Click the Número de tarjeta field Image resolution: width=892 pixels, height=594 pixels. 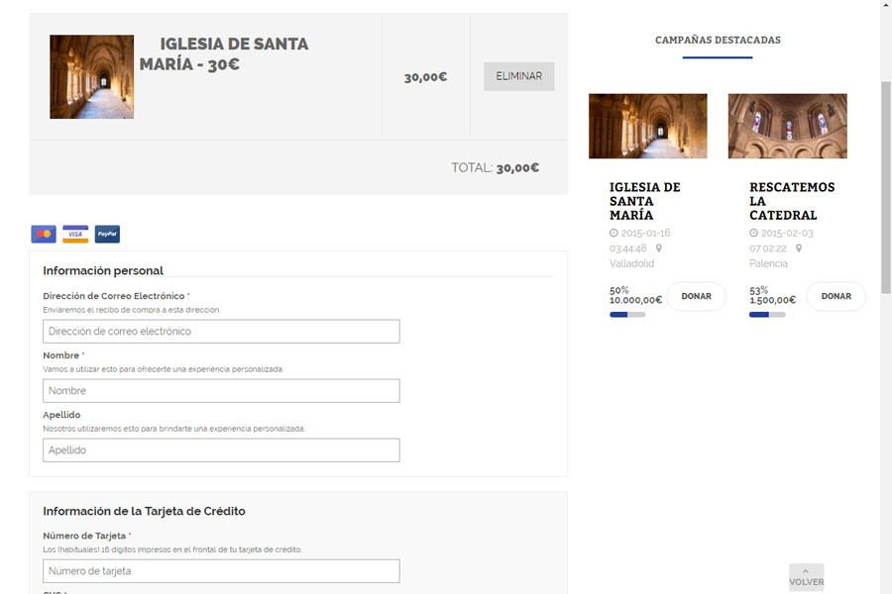coord(221,571)
